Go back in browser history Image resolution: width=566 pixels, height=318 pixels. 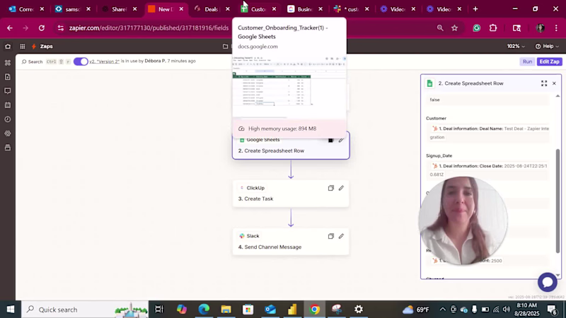(10, 28)
